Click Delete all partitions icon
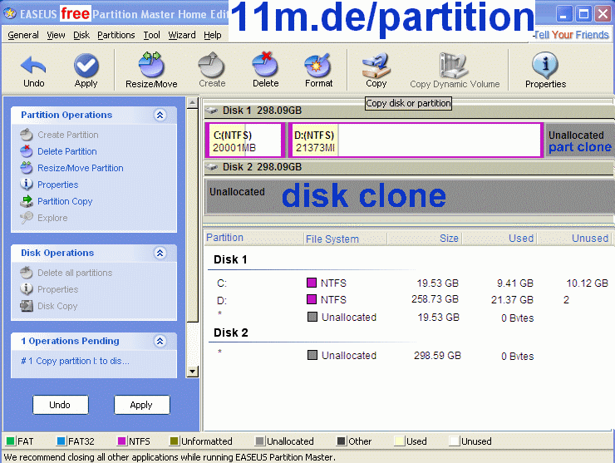This screenshot has width=615, height=463. (27, 273)
